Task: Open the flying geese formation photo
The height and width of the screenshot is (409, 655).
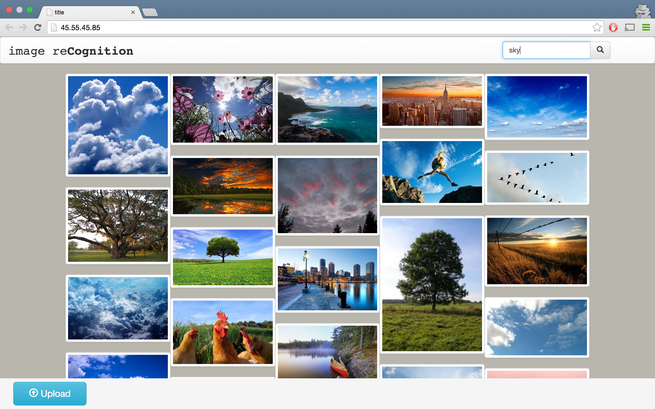Action: (x=537, y=177)
